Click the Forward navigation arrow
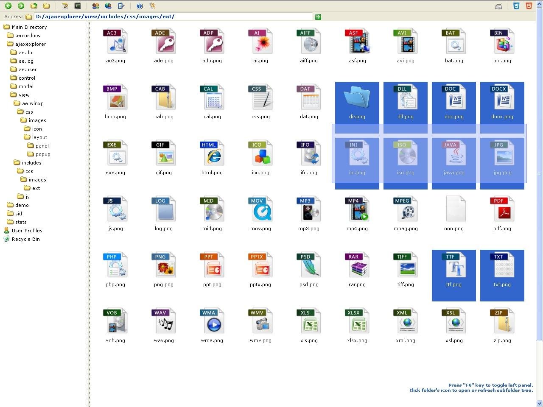This screenshot has width=543, height=407. [x=21, y=6]
